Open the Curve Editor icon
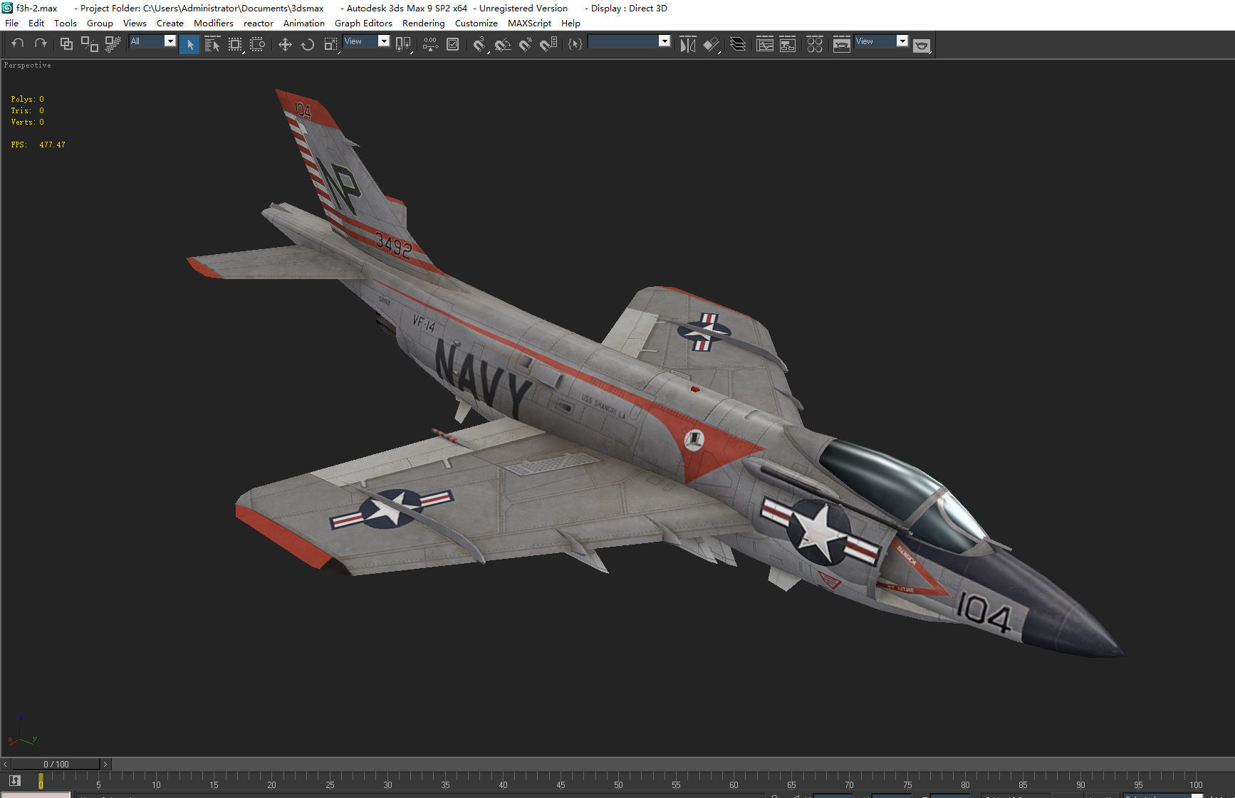 pos(765,44)
